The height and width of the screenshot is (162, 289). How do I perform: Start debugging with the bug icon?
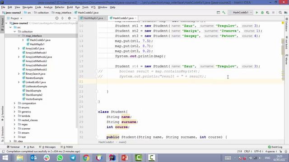pos(262,13)
